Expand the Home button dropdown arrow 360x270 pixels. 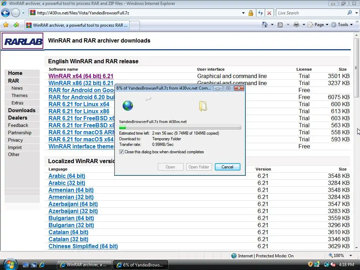point(272,25)
